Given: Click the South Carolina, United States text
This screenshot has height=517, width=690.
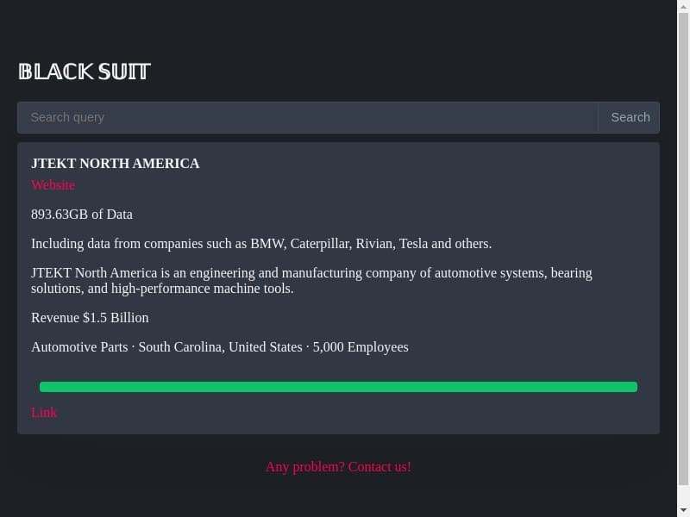Looking at the screenshot, I should coord(221,347).
